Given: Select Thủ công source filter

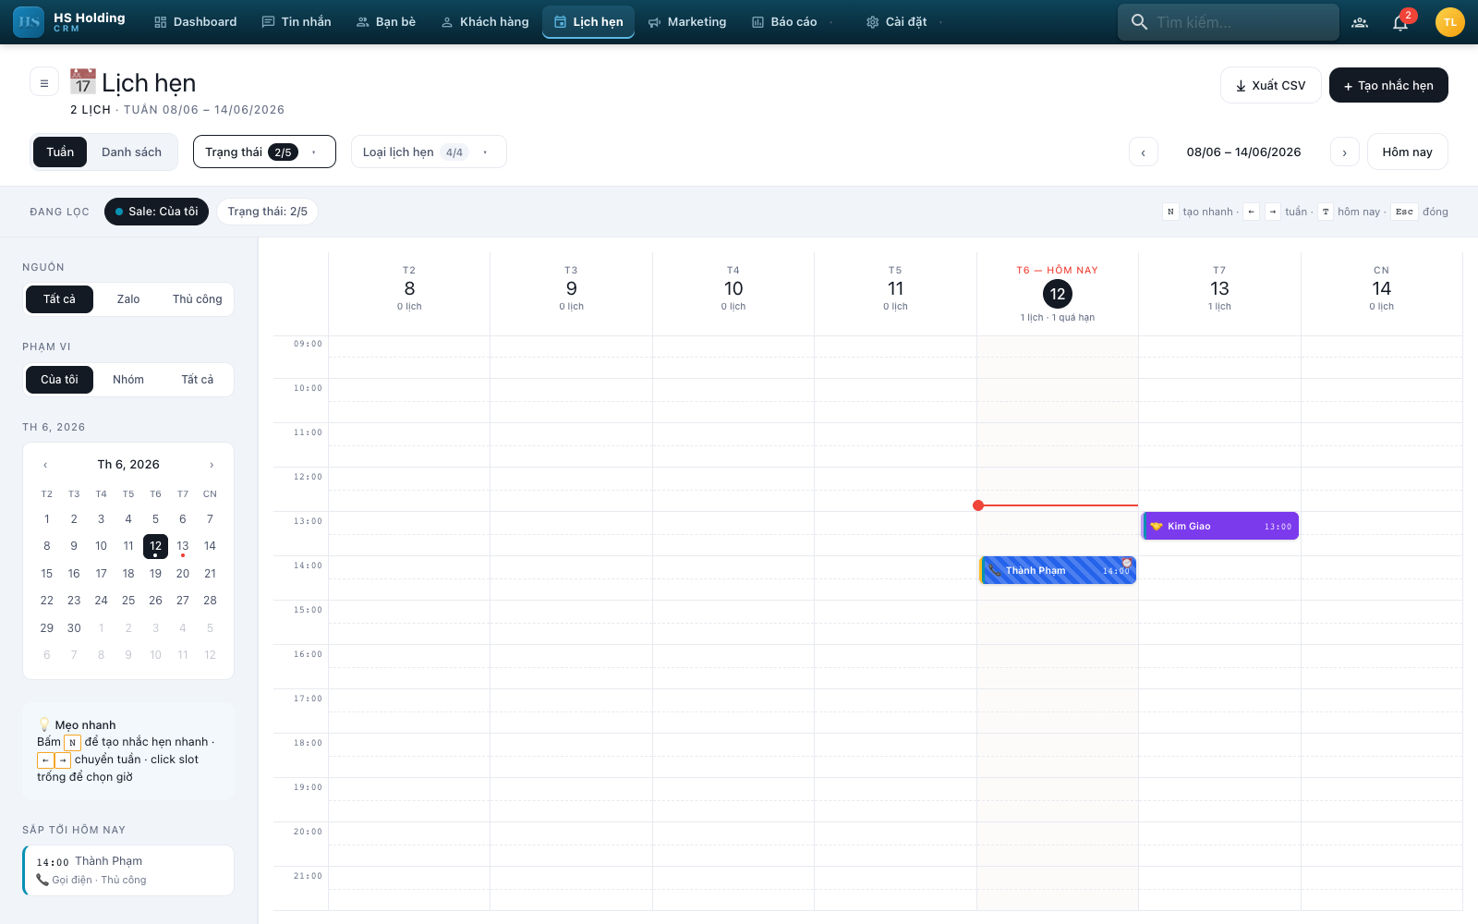Looking at the screenshot, I should click(x=197, y=299).
